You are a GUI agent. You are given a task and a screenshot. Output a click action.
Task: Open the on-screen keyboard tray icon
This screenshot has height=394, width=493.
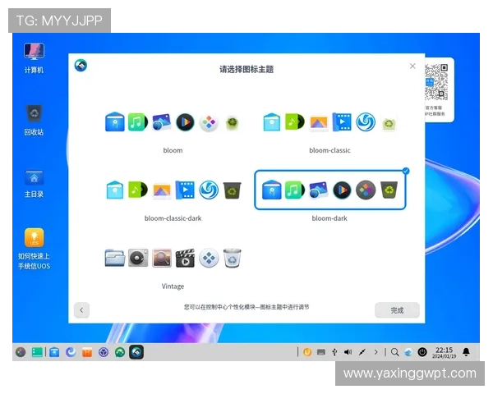[321, 352]
